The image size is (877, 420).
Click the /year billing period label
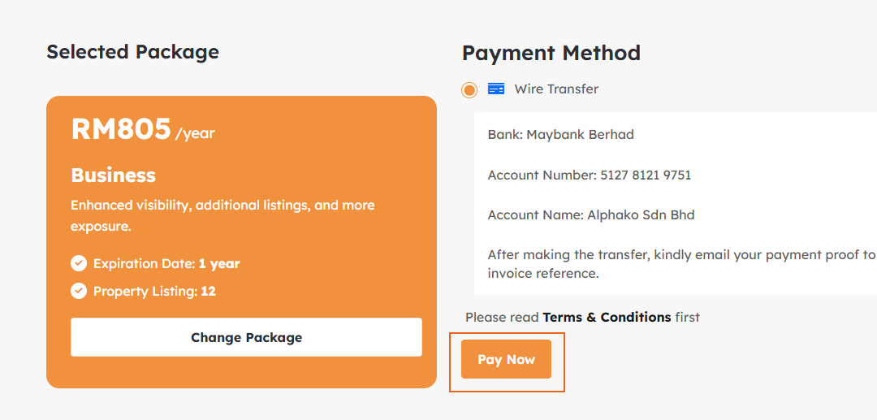point(195,133)
